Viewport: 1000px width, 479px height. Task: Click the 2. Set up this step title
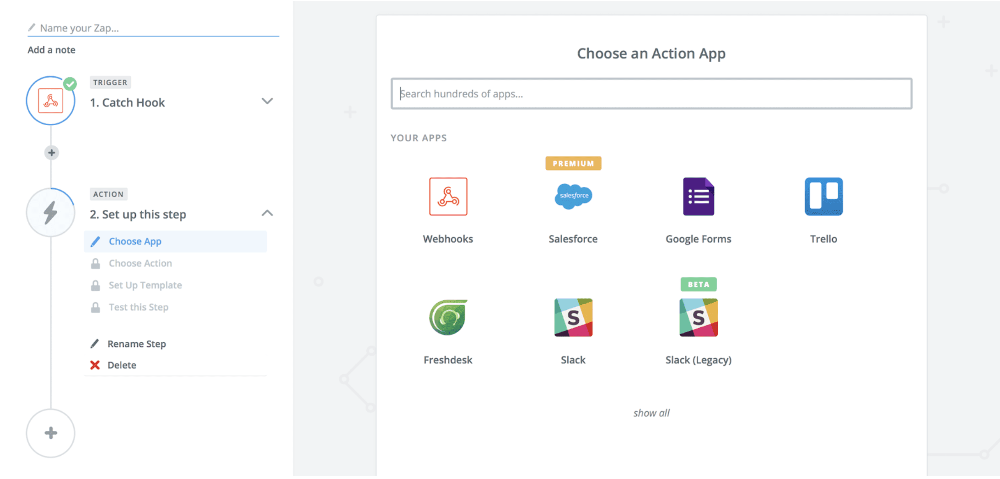(138, 214)
